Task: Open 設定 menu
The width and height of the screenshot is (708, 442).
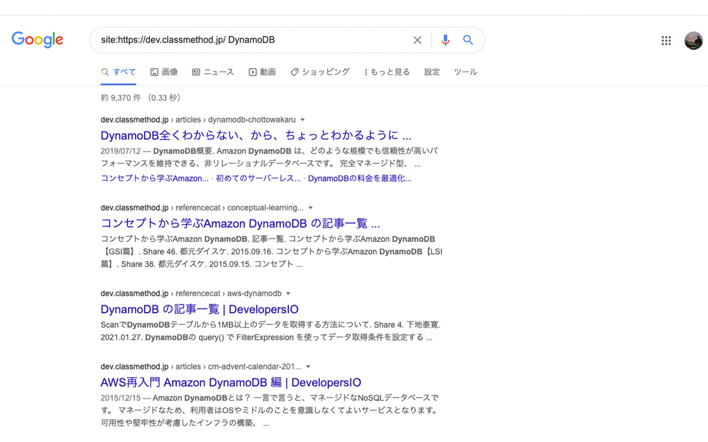Action: tap(432, 72)
